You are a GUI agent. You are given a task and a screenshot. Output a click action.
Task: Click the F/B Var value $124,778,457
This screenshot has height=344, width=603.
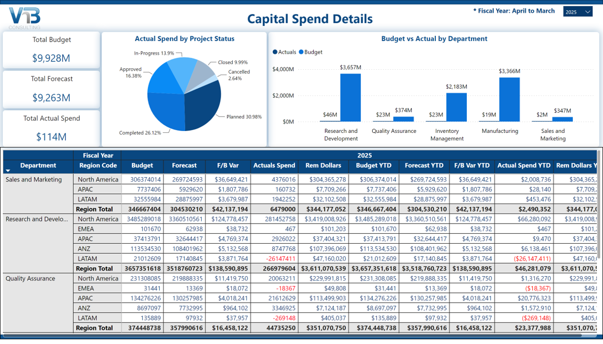(231, 219)
